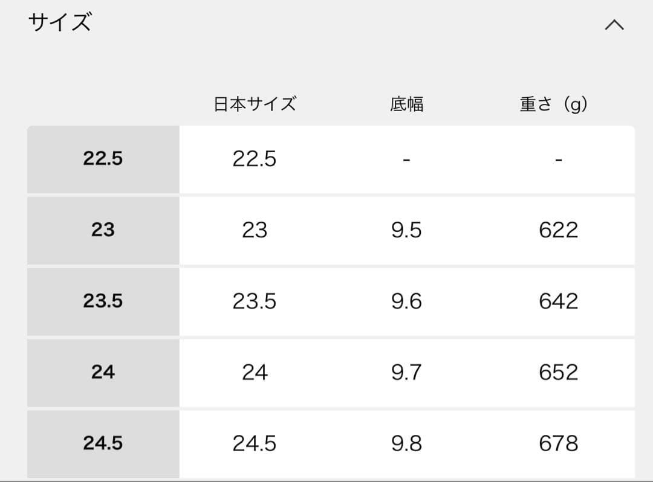Select the 23.5 size row header
The width and height of the screenshot is (653, 482).
coord(103,301)
